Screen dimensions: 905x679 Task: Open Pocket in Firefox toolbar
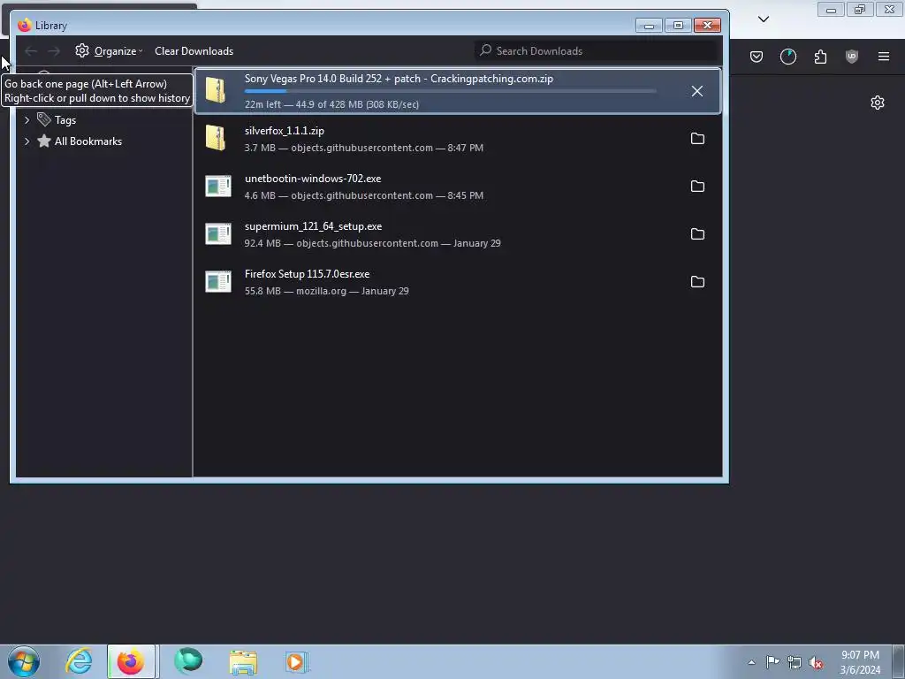coord(757,57)
